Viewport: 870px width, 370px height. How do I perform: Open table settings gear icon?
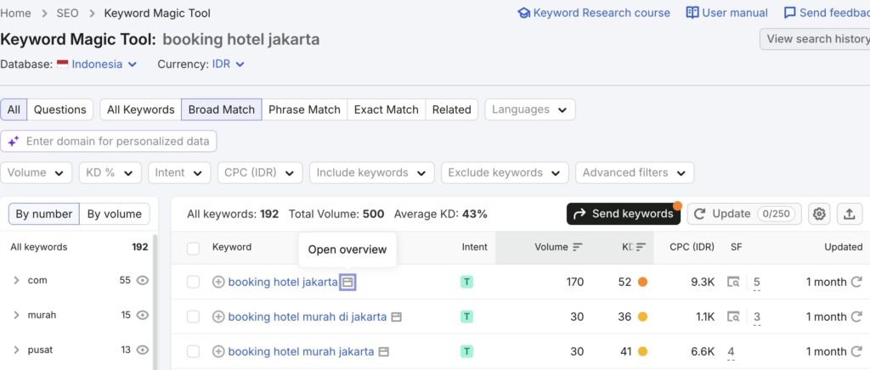819,214
